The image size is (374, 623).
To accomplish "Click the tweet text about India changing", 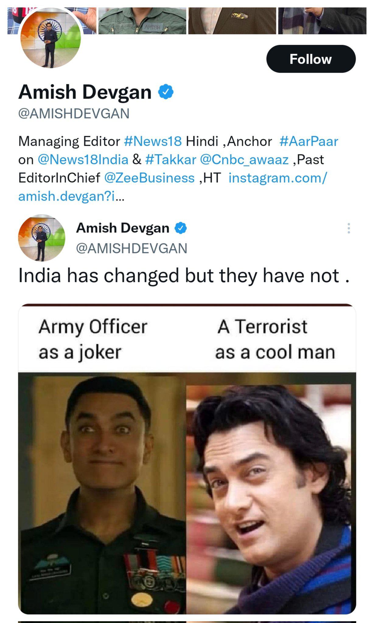I will [x=183, y=277].
